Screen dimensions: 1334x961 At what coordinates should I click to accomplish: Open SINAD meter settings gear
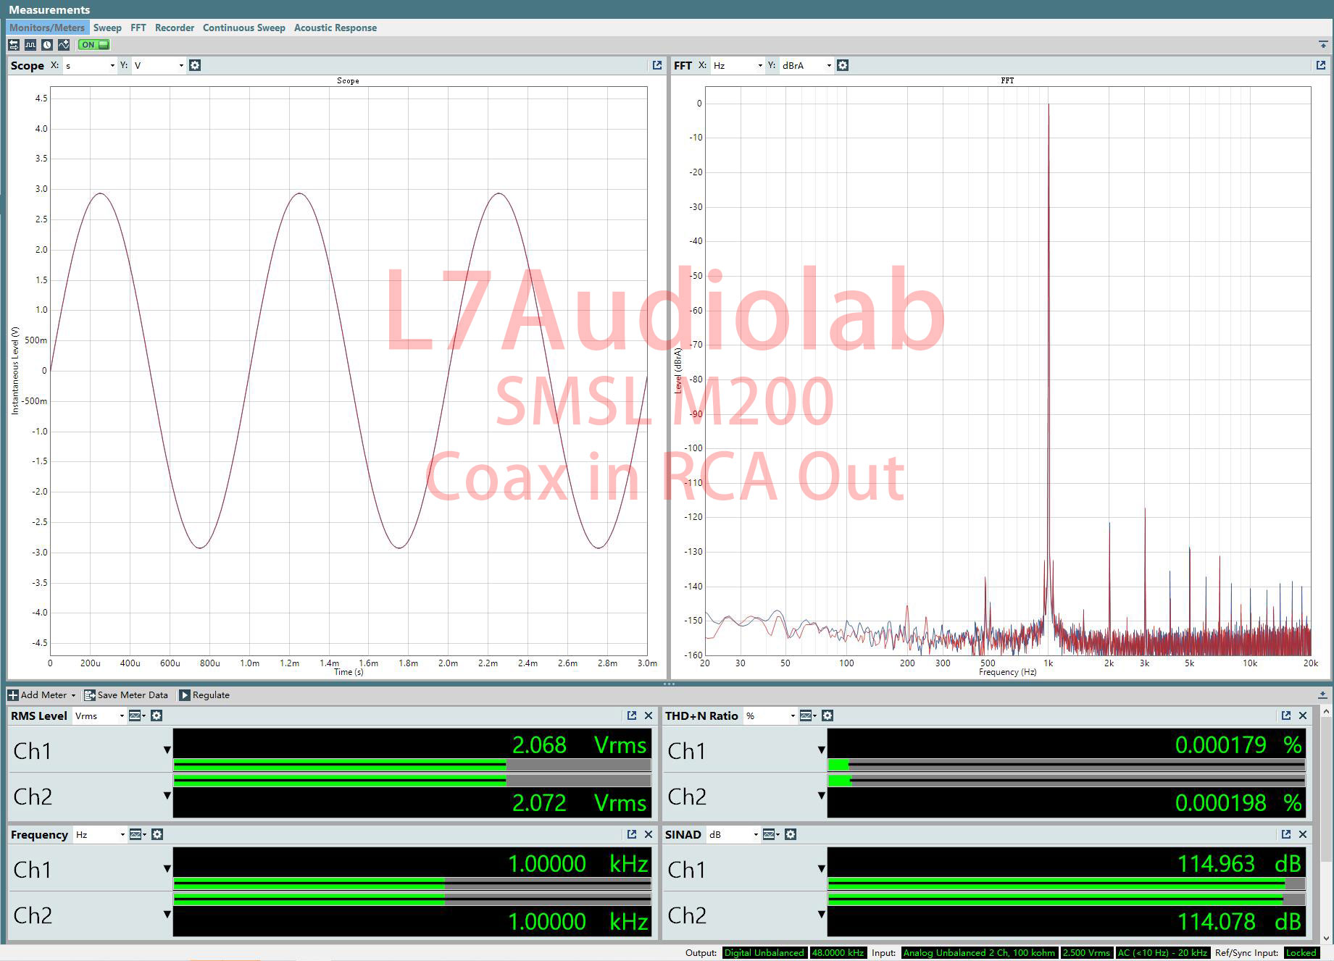(x=791, y=834)
